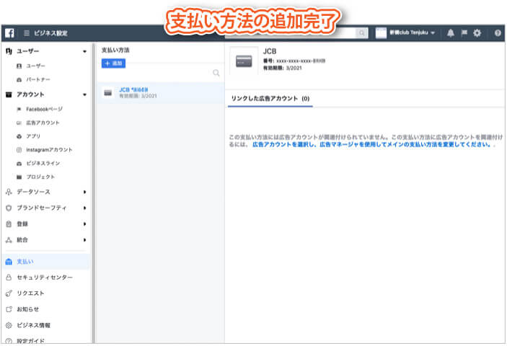The image size is (507, 346).
Task: Click the お知らせ icon
Action: click(x=9, y=309)
